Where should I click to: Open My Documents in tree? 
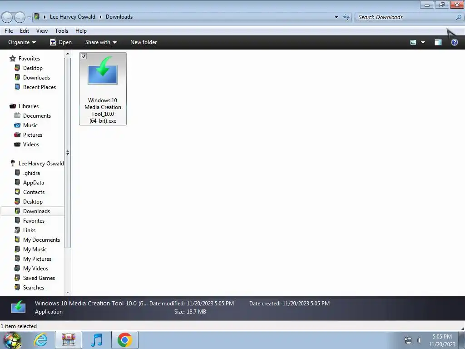pyautogui.click(x=41, y=240)
